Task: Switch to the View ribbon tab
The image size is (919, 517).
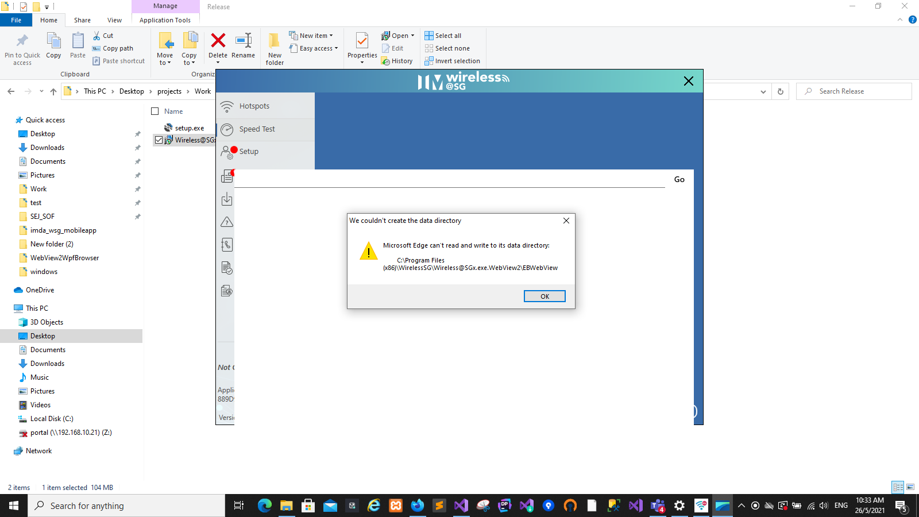Action: [x=114, y=20]
